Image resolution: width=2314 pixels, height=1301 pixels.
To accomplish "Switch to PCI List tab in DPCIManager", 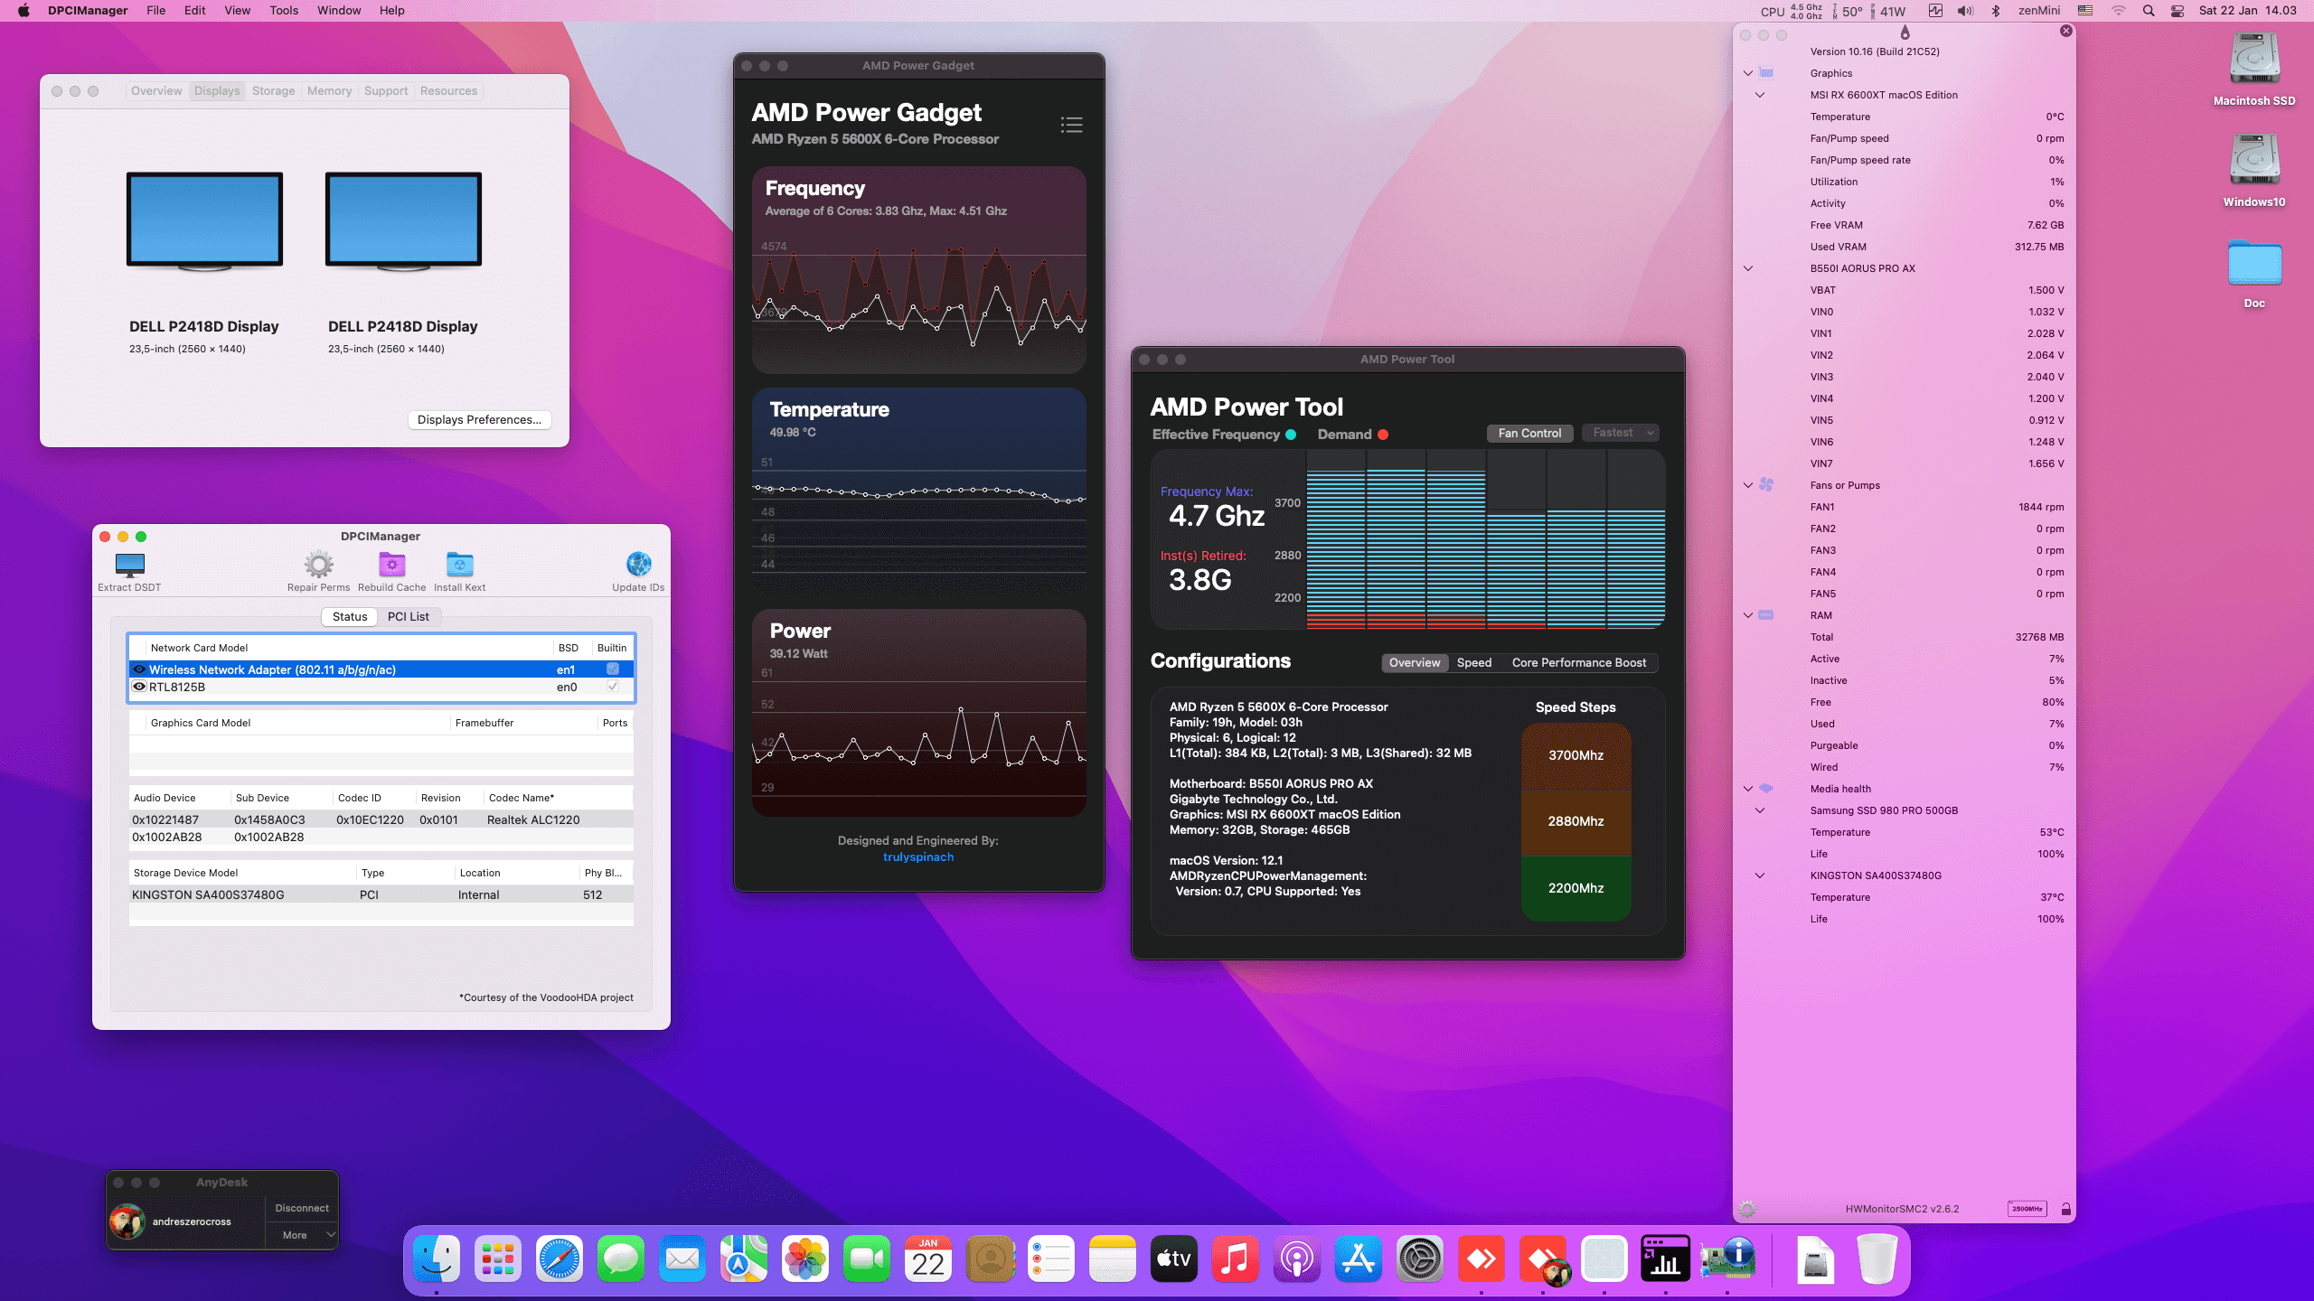I will (408, 616).
